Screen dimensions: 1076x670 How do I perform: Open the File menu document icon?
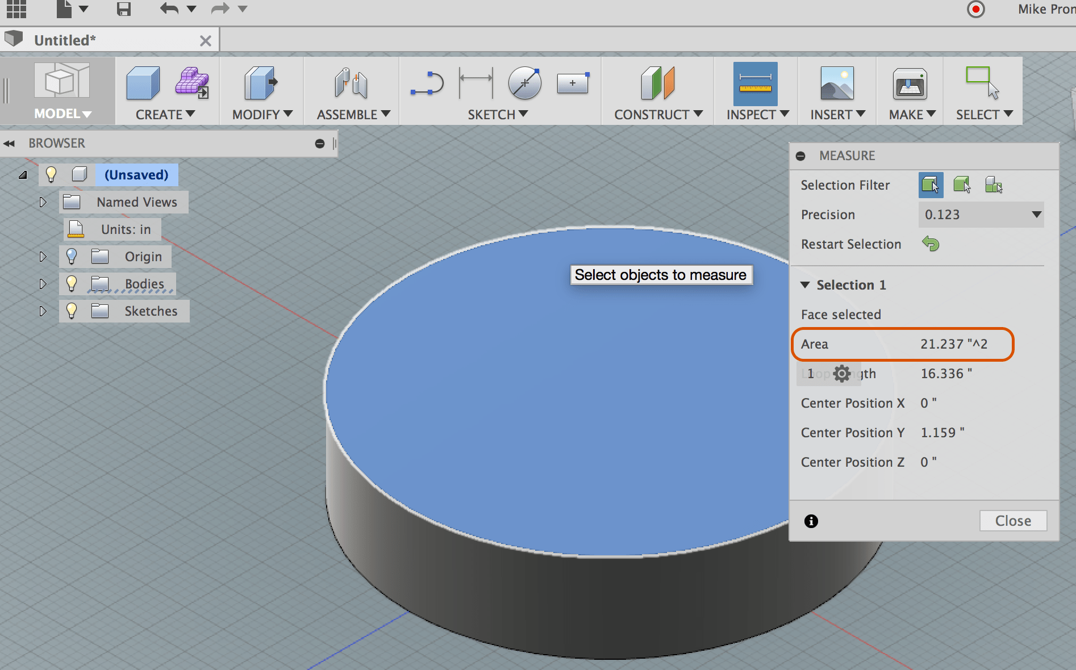click(64, 9)
